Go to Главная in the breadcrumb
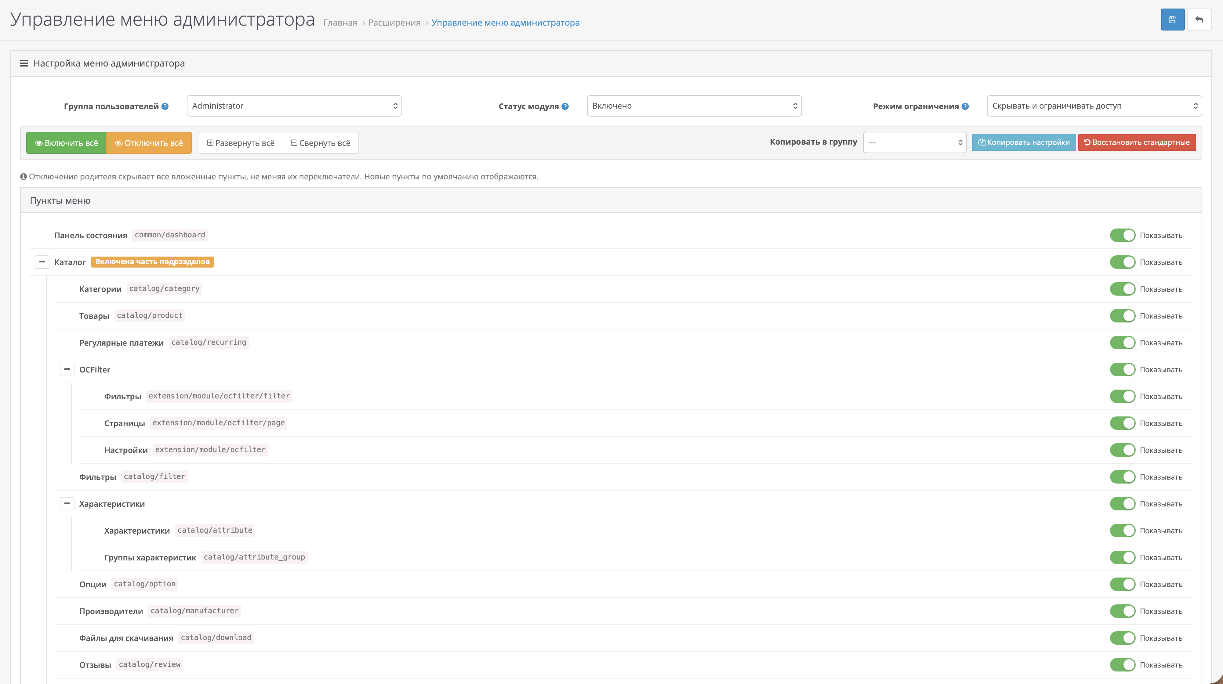The width and height of the screenshot is (1223, 684). tap(340, 23)
